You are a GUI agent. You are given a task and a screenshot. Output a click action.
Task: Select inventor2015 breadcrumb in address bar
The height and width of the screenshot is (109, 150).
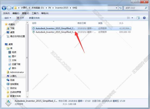tap(62, 8)
